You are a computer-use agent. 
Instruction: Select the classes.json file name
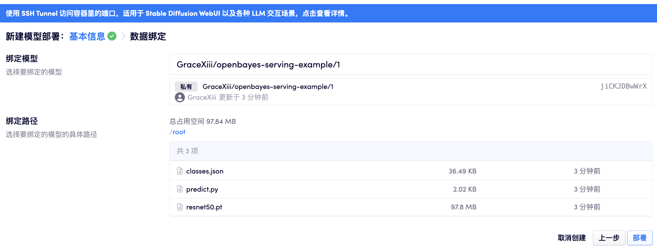tap(205, 171)
